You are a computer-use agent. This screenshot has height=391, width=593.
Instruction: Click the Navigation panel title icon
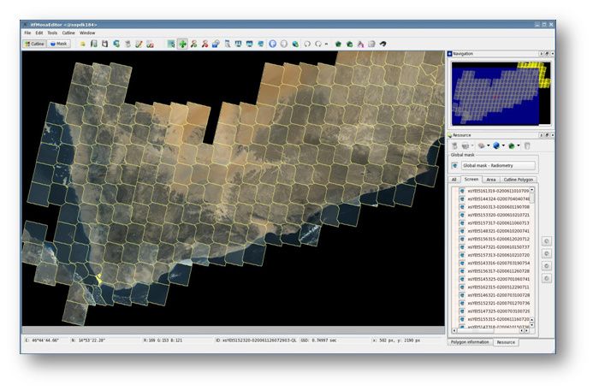point(450,54)
